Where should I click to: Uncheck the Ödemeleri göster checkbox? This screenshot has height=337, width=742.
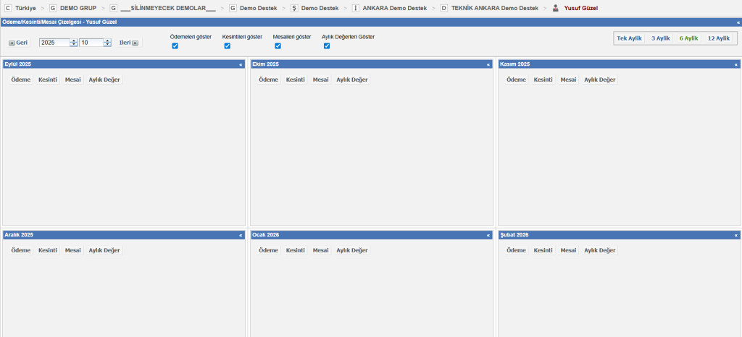pyautogui.click(x=175, y=46)
